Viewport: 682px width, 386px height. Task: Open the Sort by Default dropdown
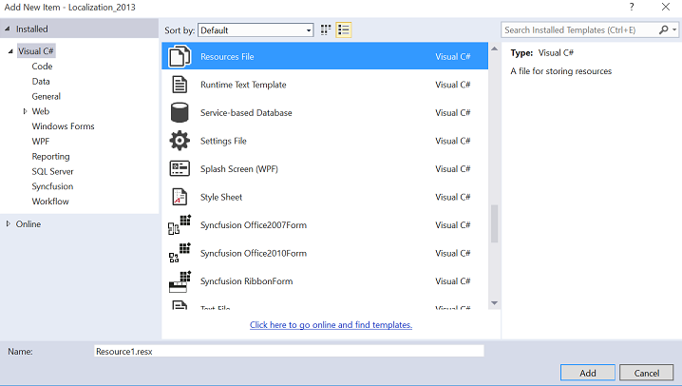(256, 30)
